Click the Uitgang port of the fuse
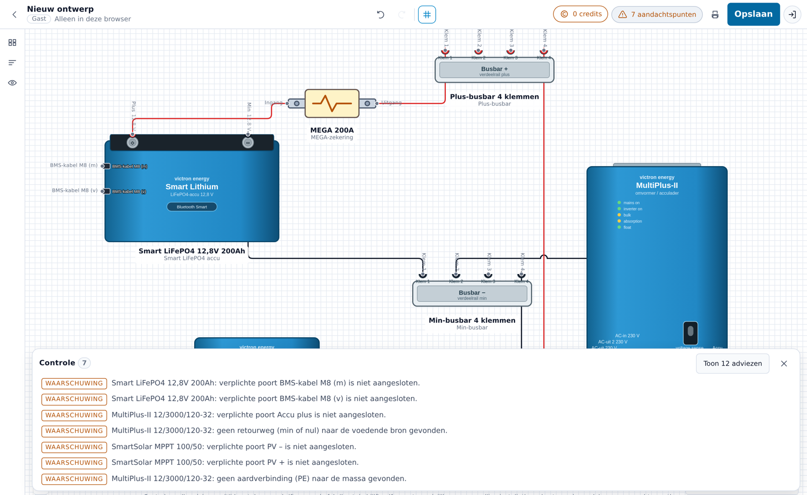This screenshot has width=807, height=495. coord(377,103)
